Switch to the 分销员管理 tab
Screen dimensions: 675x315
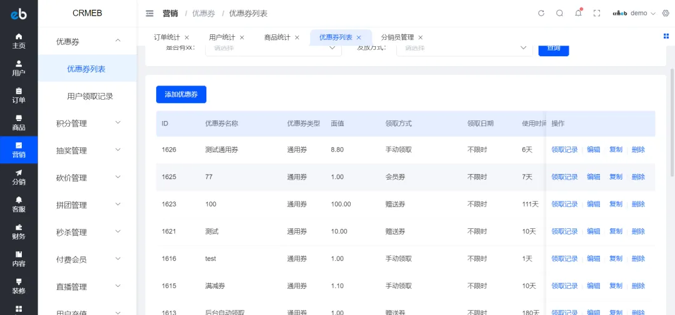pyautogui.click(x=397, y=37)
